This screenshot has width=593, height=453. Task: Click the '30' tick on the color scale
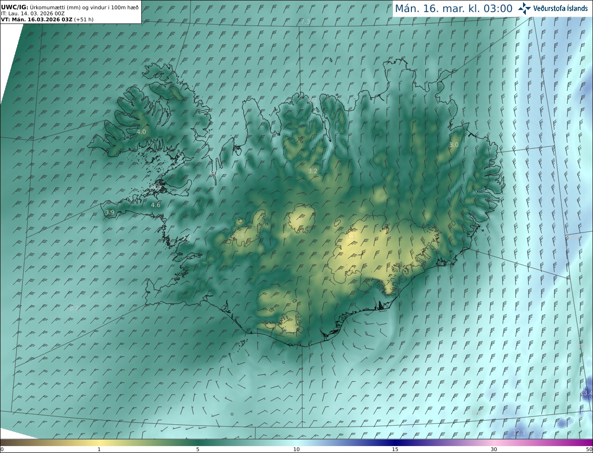pyautogui.click(x=494, y=449)
